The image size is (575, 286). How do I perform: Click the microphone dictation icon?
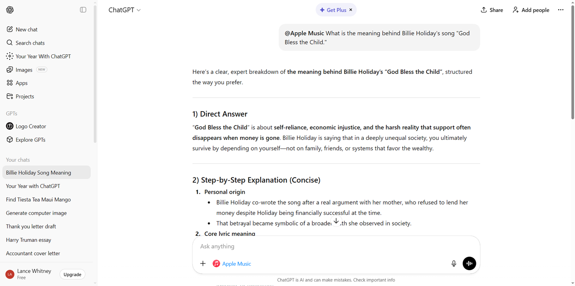[x=453, y=263]
